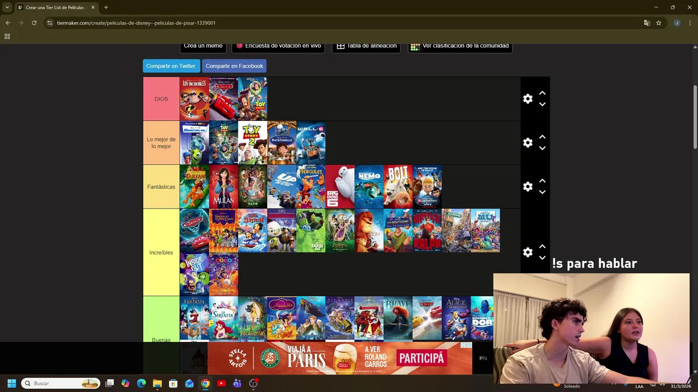This screenshot has height=392, width=698.
Task: Open the Google Translate page icon
Action: tap(647, 23)
